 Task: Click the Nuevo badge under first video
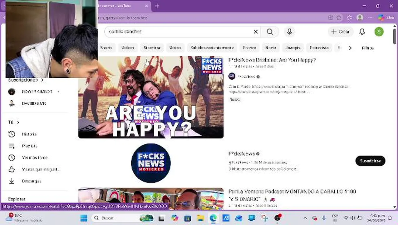point(235,99)
